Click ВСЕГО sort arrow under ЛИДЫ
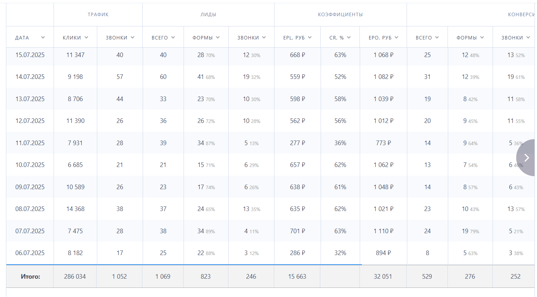Screen dimensions: 537x297 click(173, 37)
